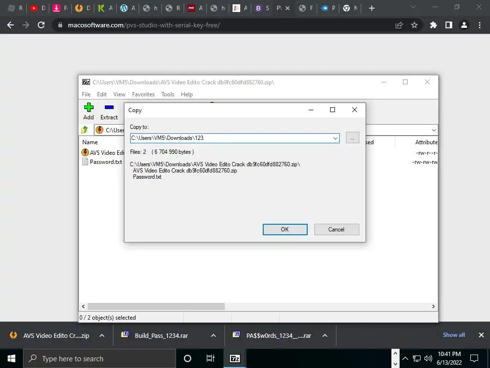Click OK in the Copy dialog

(x=285, y=230)
